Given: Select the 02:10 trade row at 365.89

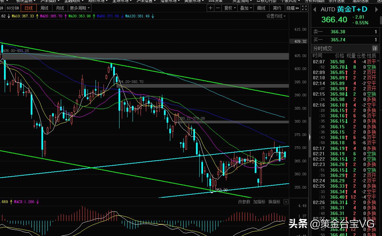Looking at the screenshot, I should pyautogui.click(x=344, y=78).
